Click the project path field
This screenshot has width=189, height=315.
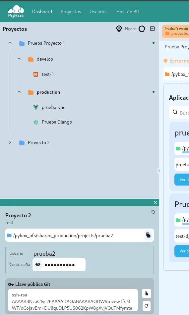[80, 235]
